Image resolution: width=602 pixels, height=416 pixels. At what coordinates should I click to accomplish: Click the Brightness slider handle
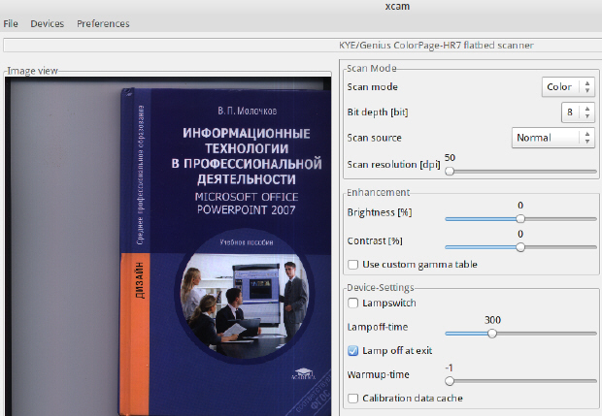pyautogui.click(x=520, y=219)
